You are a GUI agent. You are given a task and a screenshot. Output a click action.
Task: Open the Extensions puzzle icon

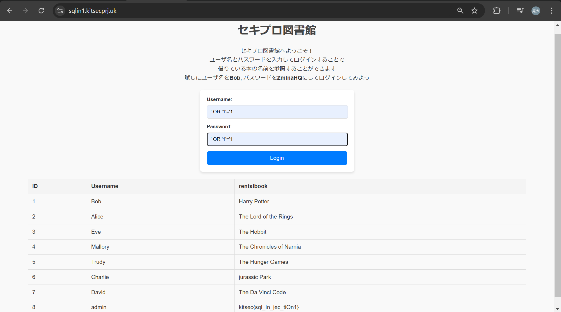click(x=497, y=11)
